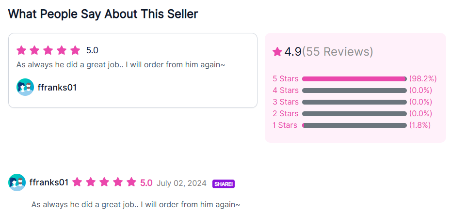Click first star in July 02 review
Image resolution: width=450 pixels, height=212 pixels.
click(x=77, y=182)
